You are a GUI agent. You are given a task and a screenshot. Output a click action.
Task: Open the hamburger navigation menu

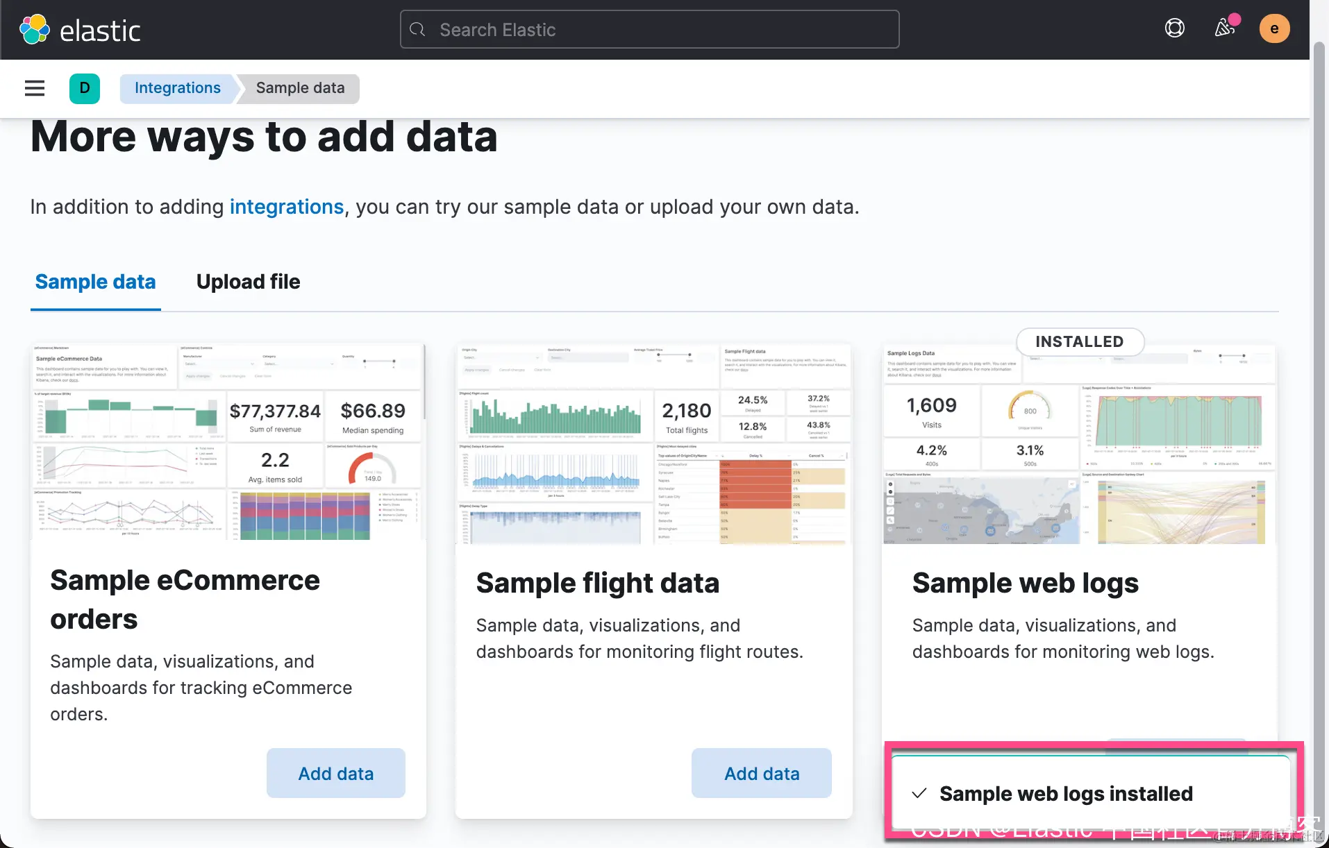[x=35, y=88]
